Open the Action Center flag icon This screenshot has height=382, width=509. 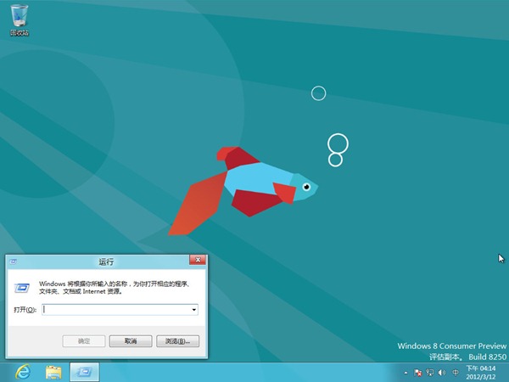(x=418, y=373)
